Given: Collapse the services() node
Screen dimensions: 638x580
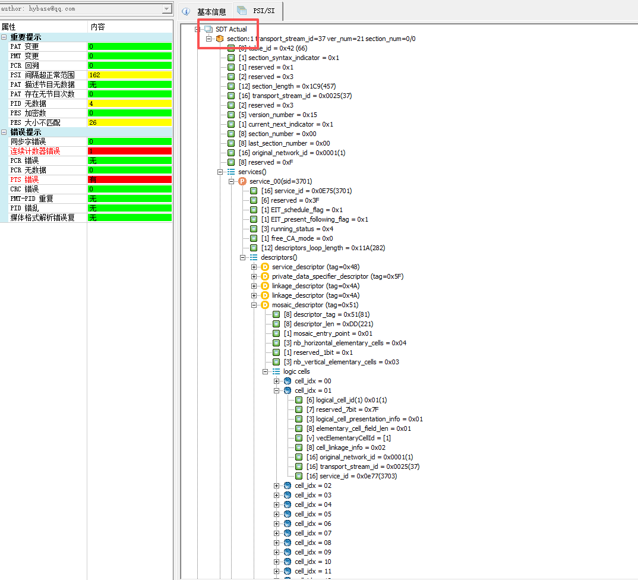Looking at the screenshot, I should pos(220,172).
